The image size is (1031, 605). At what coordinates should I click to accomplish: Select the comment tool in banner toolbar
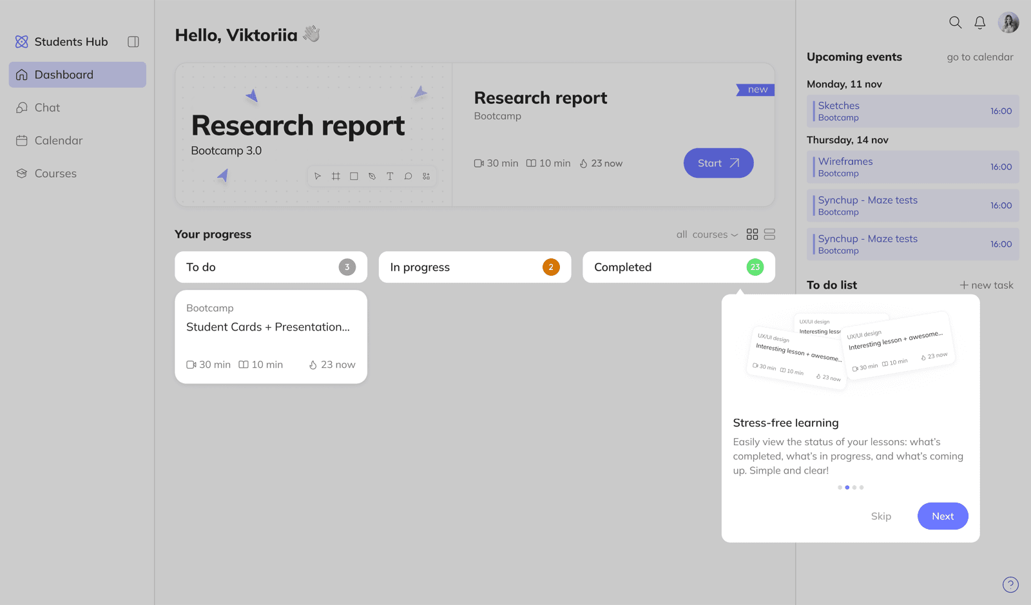pyautogui.click(x=408, y=176)
